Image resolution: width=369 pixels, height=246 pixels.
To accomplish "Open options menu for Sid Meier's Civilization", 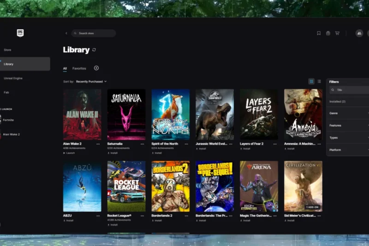I will [x=319, y=216].
